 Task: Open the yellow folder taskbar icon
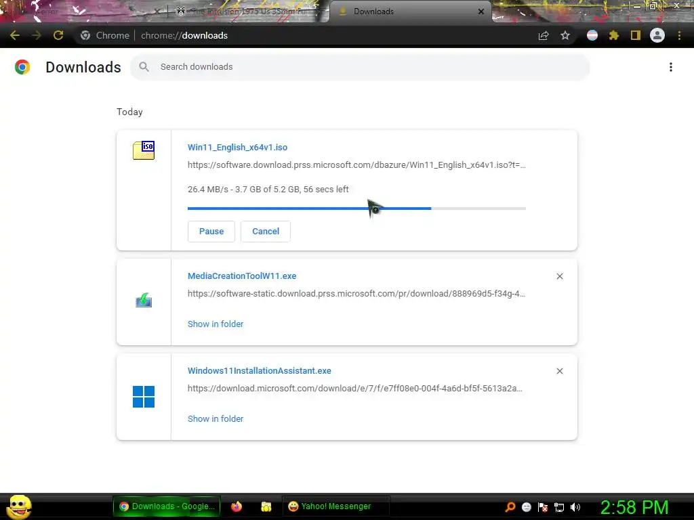(266, 506)
